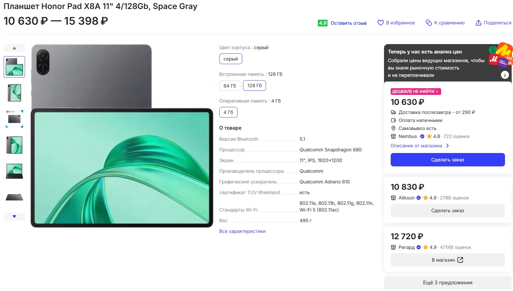513x291 pixels.
Task: Click Nembus verified checkmark badge
Action: (422, 136)
